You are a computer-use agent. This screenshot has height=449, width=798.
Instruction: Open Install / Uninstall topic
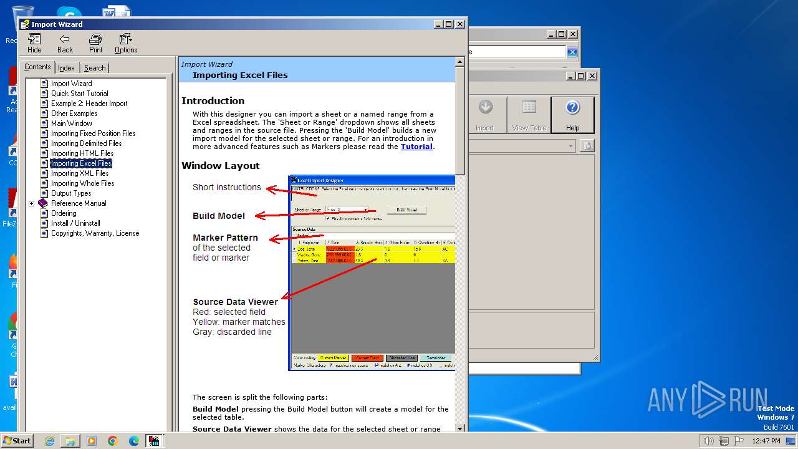75,223
